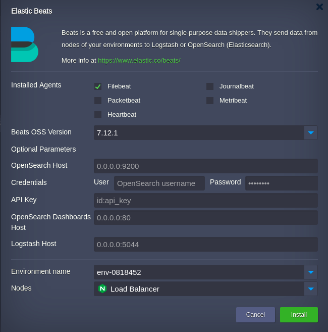Screen dimensions: 328x332
Task: Click into the Password field
Action: (x=282, y=183)
